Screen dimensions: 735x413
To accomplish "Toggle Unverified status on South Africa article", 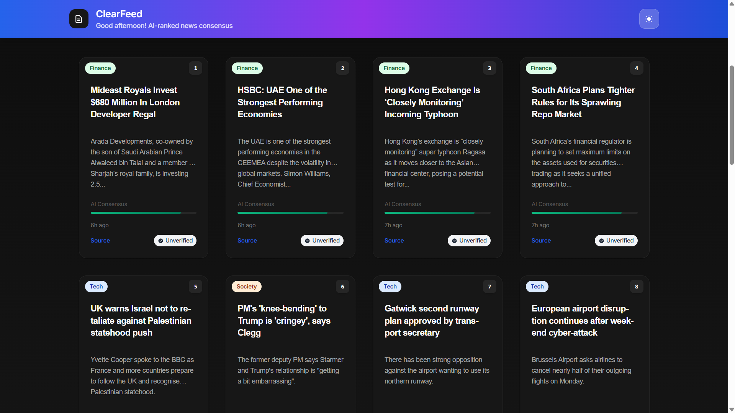I will point(616,241).
